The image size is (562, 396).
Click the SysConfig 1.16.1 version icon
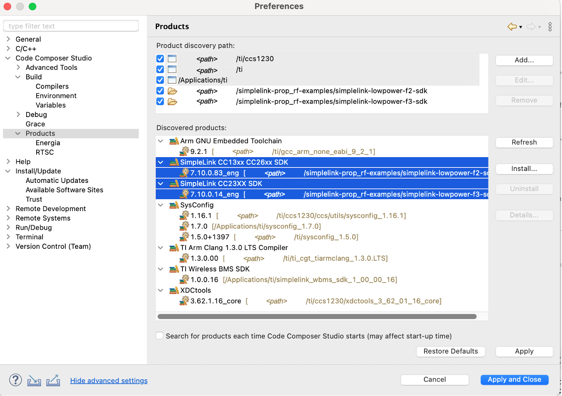click(x=184, y=215)
